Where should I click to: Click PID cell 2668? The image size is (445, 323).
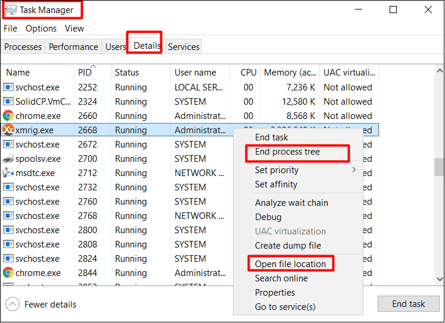(x=88, y=130)
